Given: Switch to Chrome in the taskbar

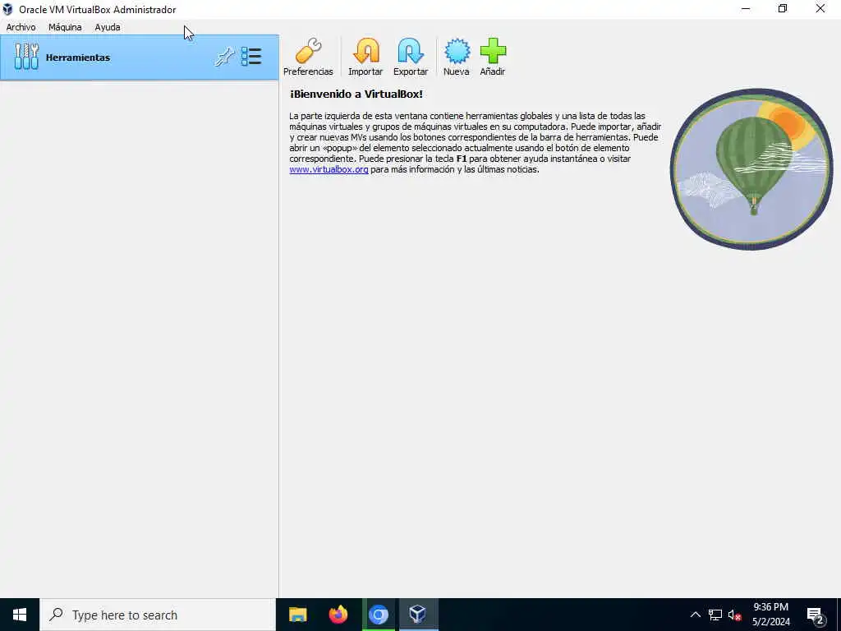Looking at the screenshot, I should [378, 615].
